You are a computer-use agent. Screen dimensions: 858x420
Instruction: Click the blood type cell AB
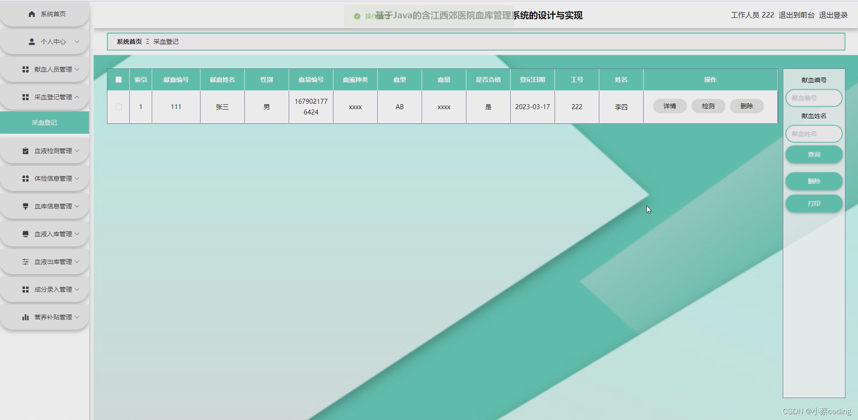point(400,107)
